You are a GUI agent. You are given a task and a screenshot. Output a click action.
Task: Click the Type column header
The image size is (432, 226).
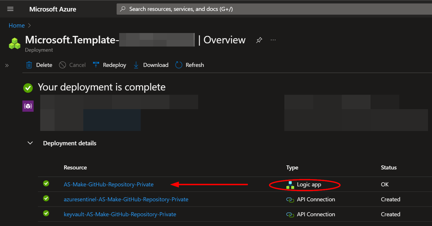click(292, 167)
